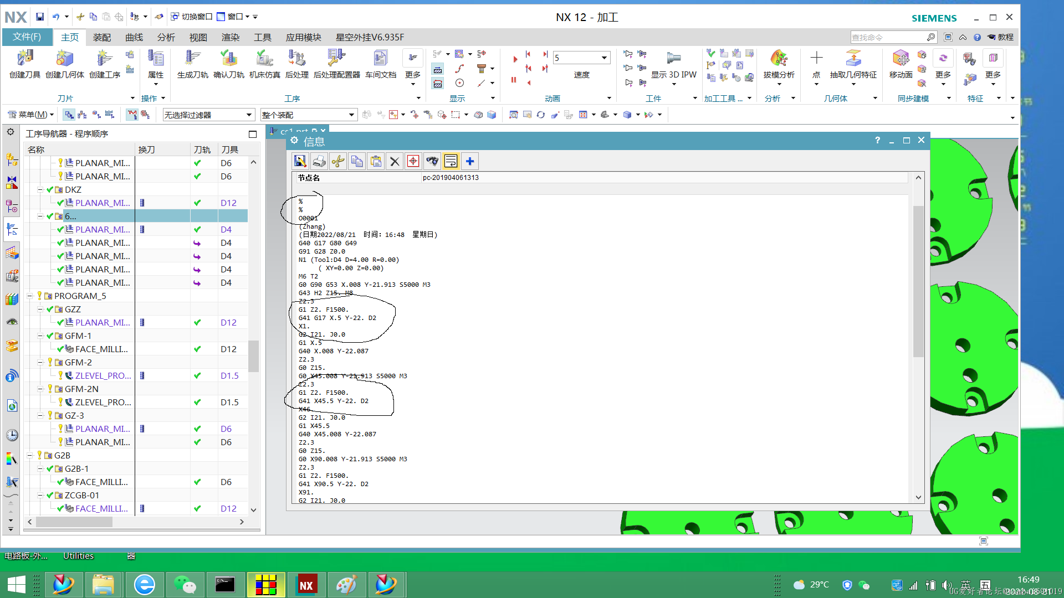Viewport: 1064px width, 598px height.
Task: Collapse the PROGRAM_5 tree node
Action: click(x=30, y=296)
